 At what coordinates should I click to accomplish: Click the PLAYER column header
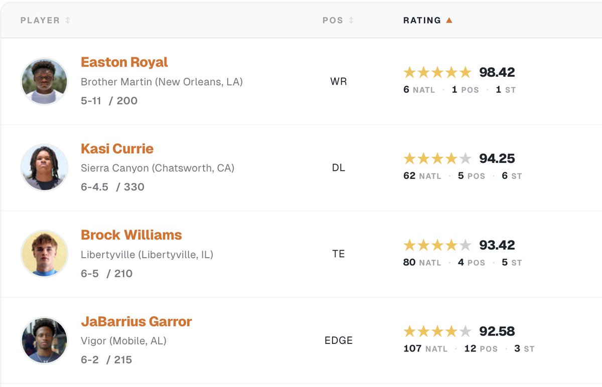click(x=40, y=21)
